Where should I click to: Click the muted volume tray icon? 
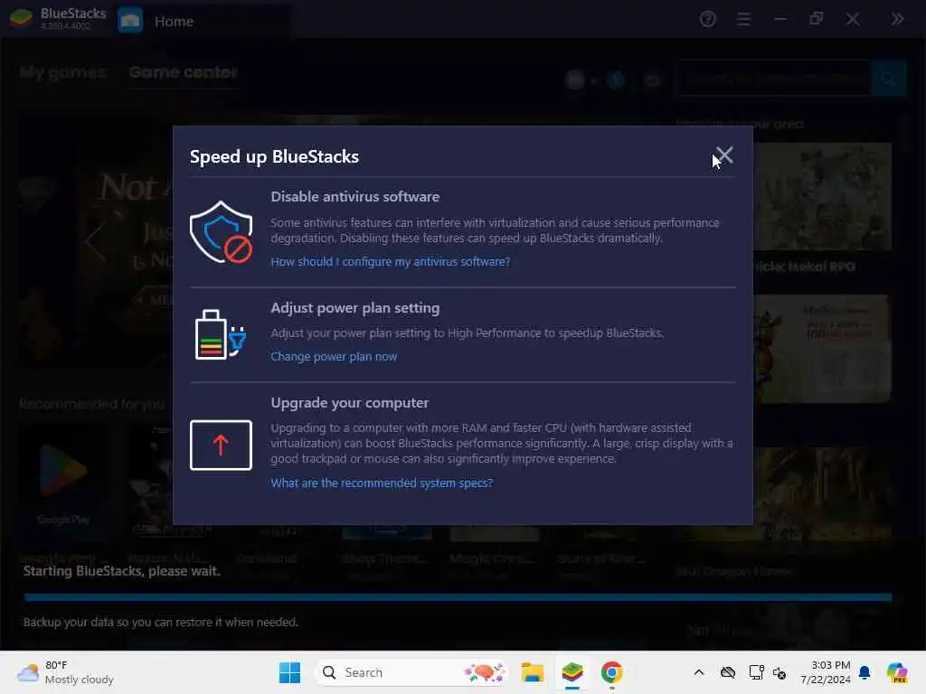coord(780,672)
